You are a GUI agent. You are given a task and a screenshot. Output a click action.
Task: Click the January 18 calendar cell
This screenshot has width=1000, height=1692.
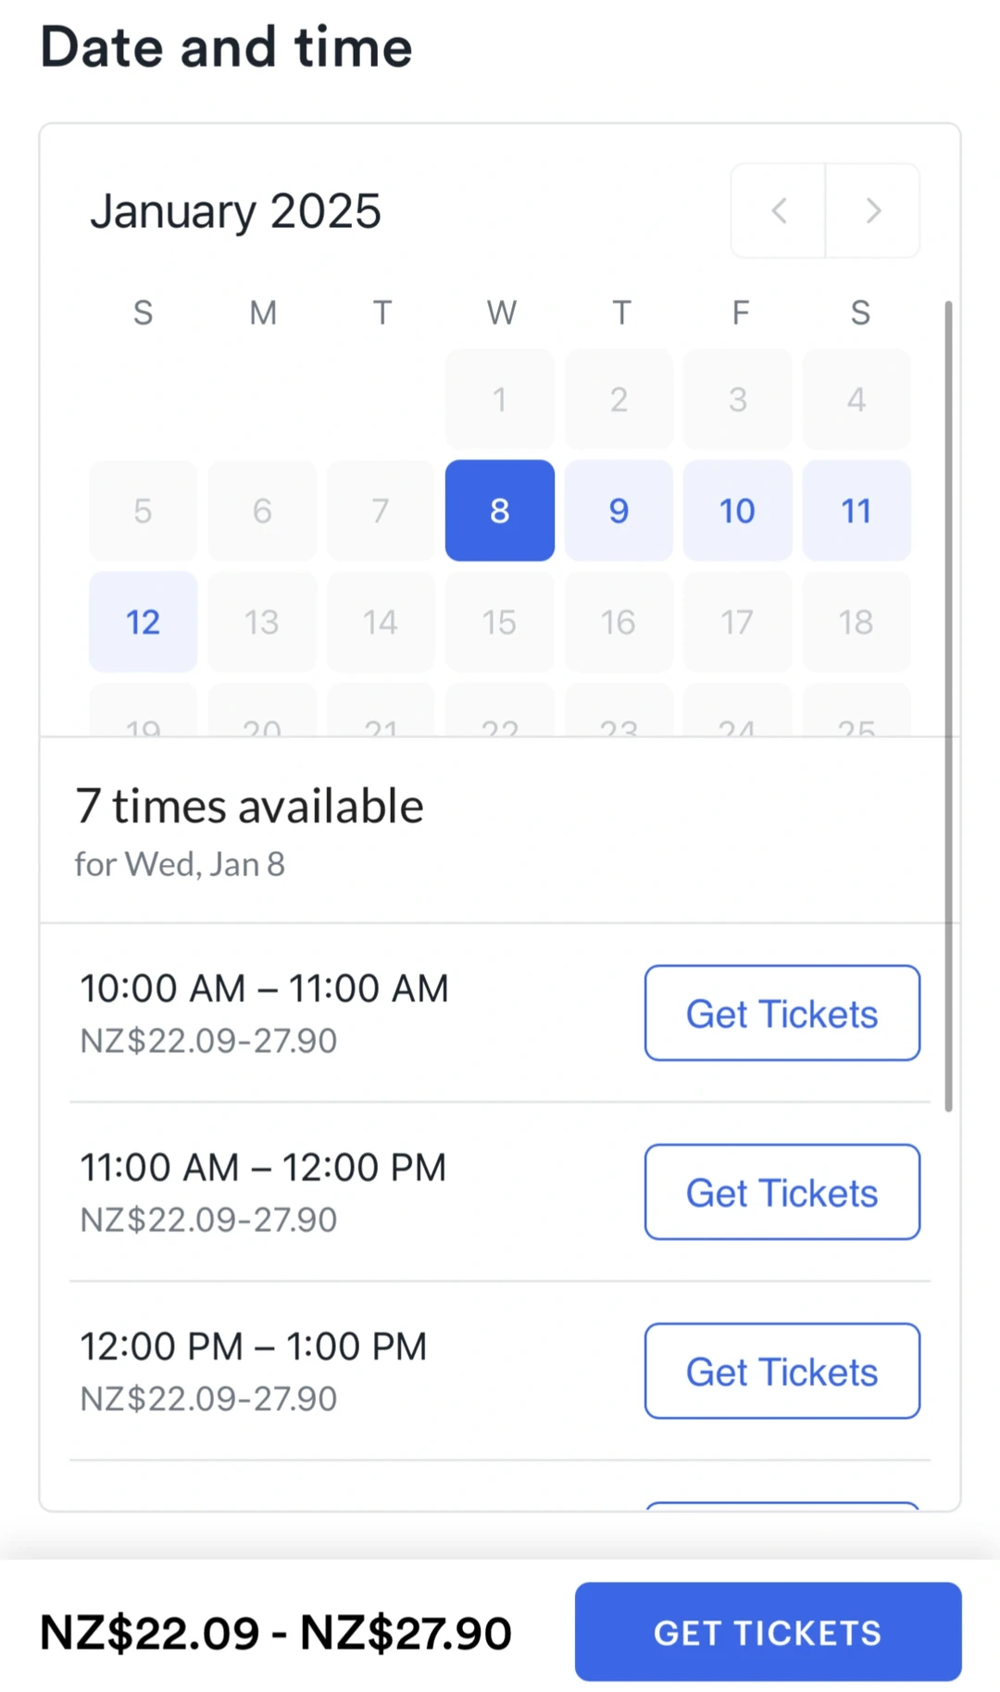point(856,621)
